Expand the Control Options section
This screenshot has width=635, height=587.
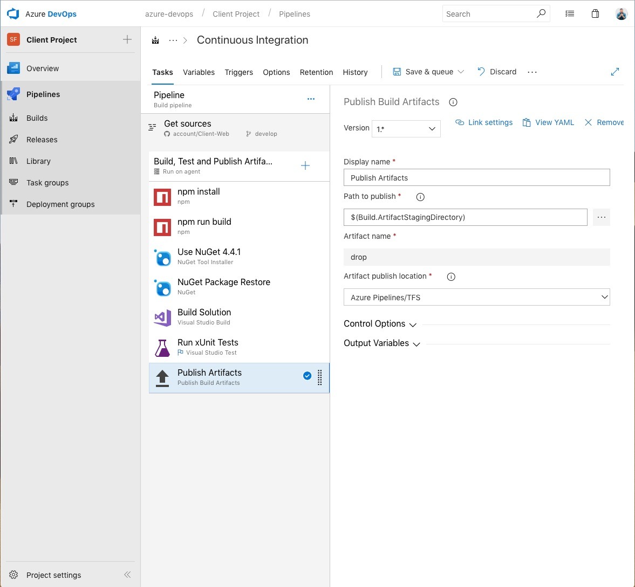380,324
